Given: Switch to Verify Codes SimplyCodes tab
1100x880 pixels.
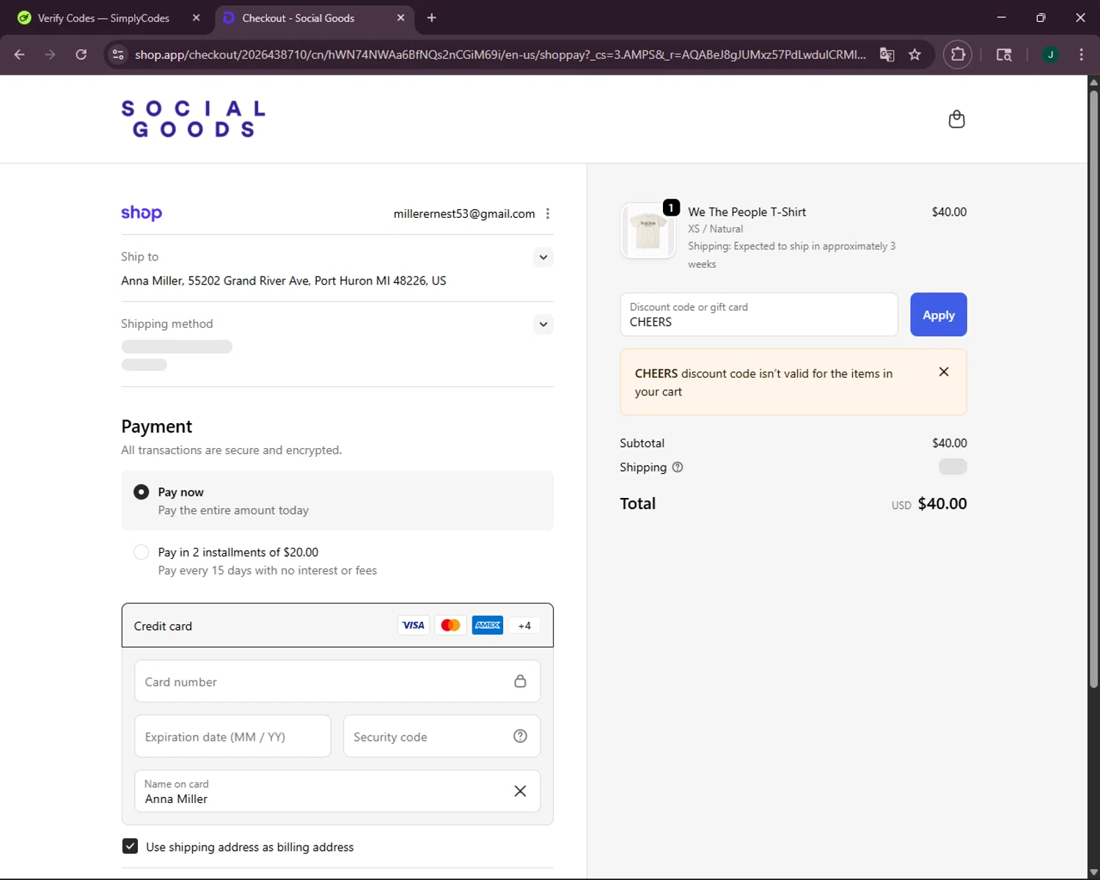Looking at the screenshot, I should pos(104,18).
